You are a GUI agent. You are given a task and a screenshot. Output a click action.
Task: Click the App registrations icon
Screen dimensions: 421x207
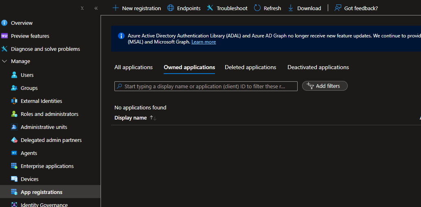[x=14, y=192]
